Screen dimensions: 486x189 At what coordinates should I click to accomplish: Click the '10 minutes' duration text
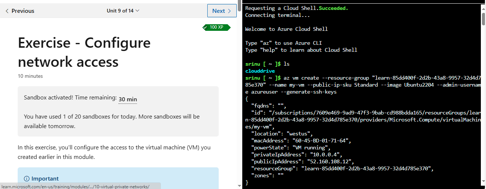(x=30, y=76)
